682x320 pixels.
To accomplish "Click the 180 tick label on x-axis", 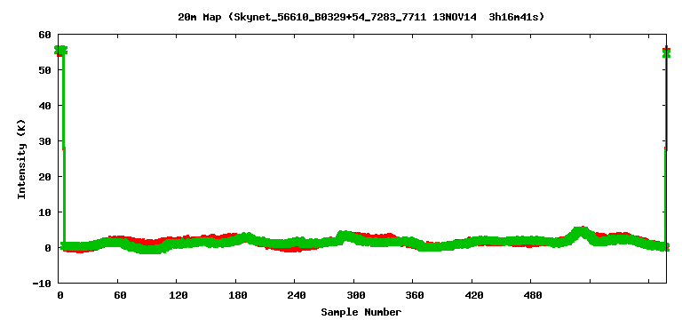I will point(237,296).
